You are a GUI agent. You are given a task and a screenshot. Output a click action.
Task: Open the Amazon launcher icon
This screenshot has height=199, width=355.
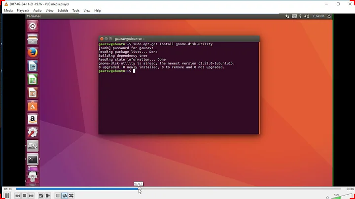(33, 119)
